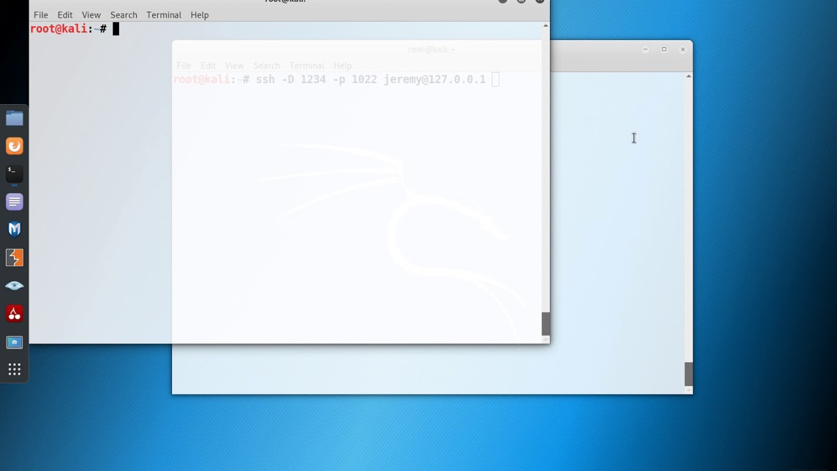Click front terminal scrollbar up arrow
The image size is (837, 471).
[545, 26]
